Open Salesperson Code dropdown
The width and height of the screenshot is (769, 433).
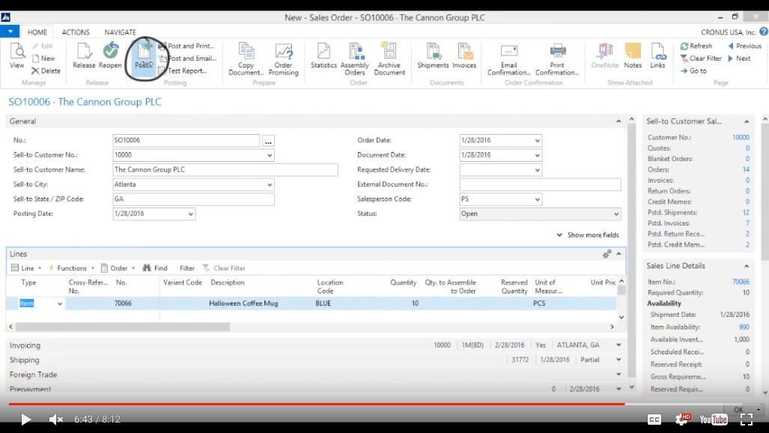pyautogui.click(x=537, y=199)
